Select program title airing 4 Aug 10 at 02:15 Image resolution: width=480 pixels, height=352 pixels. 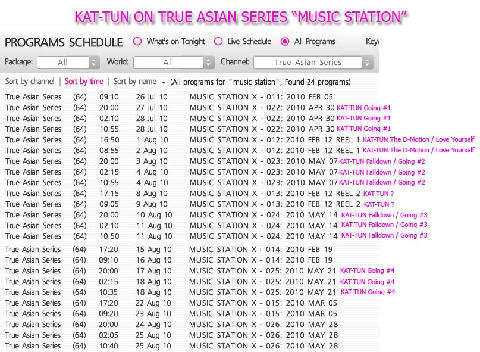coord(263,172)
